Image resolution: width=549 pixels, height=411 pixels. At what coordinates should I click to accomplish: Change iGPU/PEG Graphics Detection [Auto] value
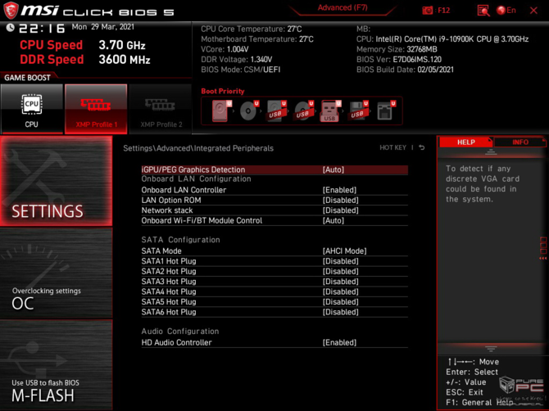333,169
